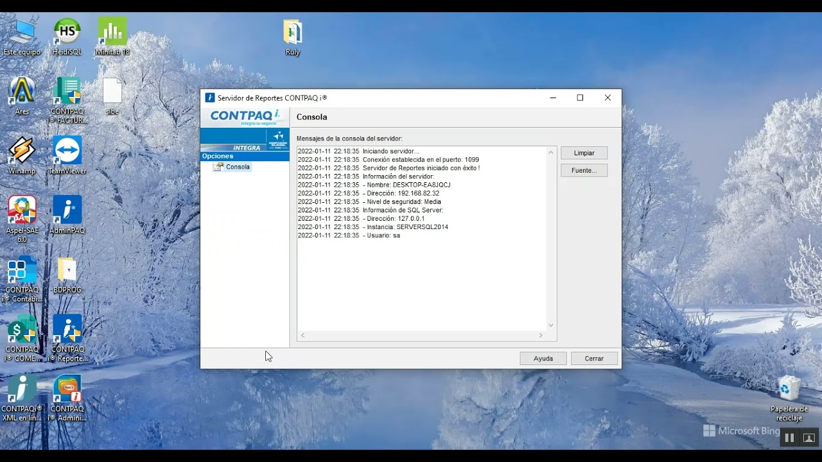822x462 pixels.
Task: Click the Limpiar button
Action: [x=584, y=153]
